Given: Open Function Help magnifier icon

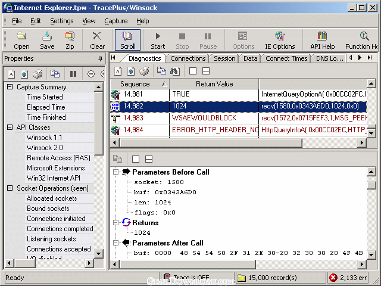Looking at the screenshot, I should coord(362,40).
